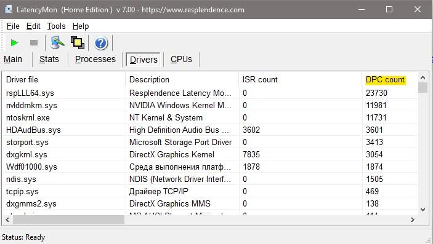Image resolution: width=433 pixels, height=244 pixels.
Task: Click the DPC count value 469
Action: (372, 191)
